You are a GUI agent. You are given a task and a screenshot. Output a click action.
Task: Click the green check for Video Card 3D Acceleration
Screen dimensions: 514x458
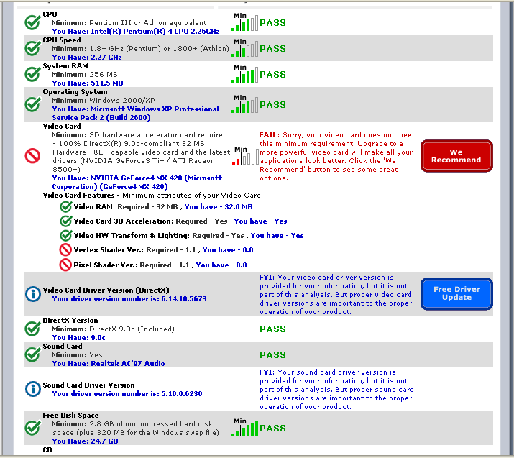66,221
